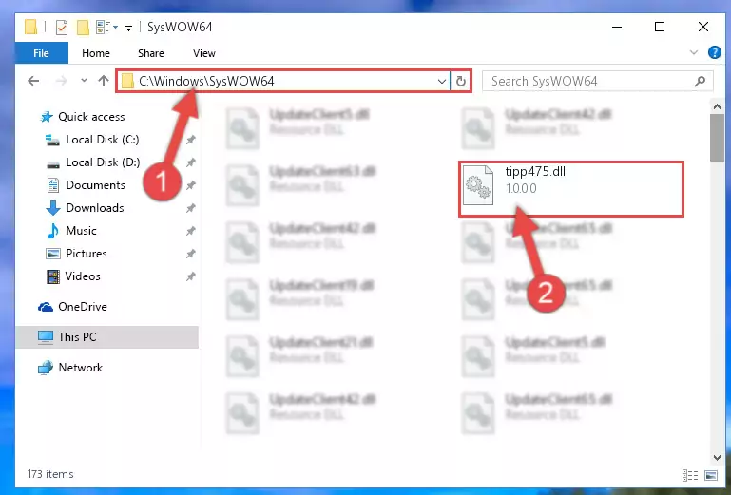Click the 1.0.0.0 version text
The width and height of the screenshot is (731, 495).
click(521, 188)
